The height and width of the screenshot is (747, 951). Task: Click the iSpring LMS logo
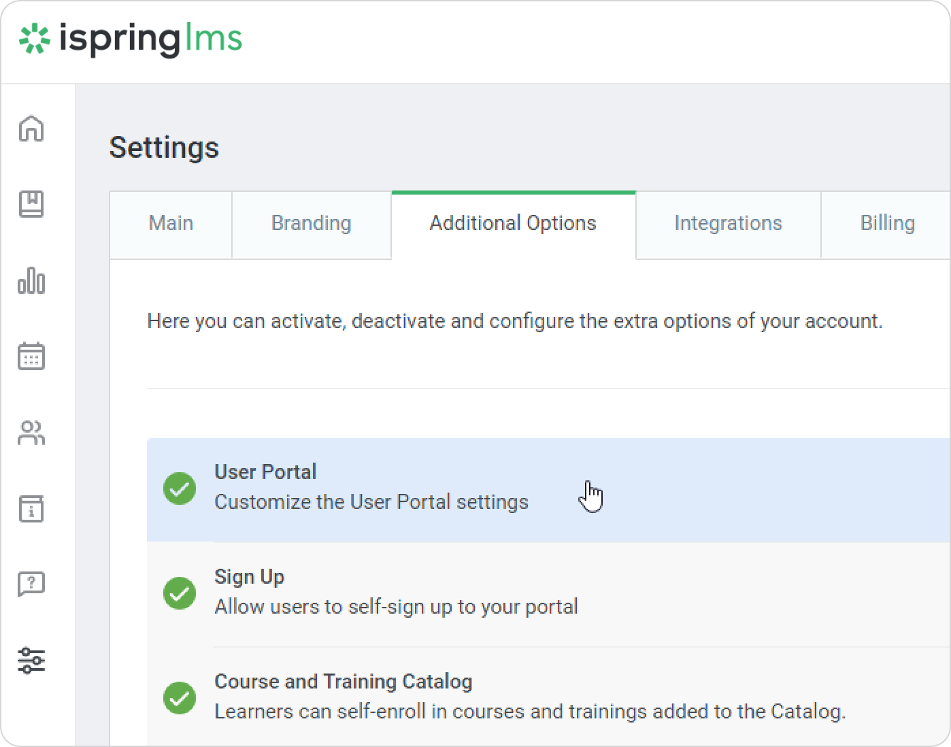131,39
